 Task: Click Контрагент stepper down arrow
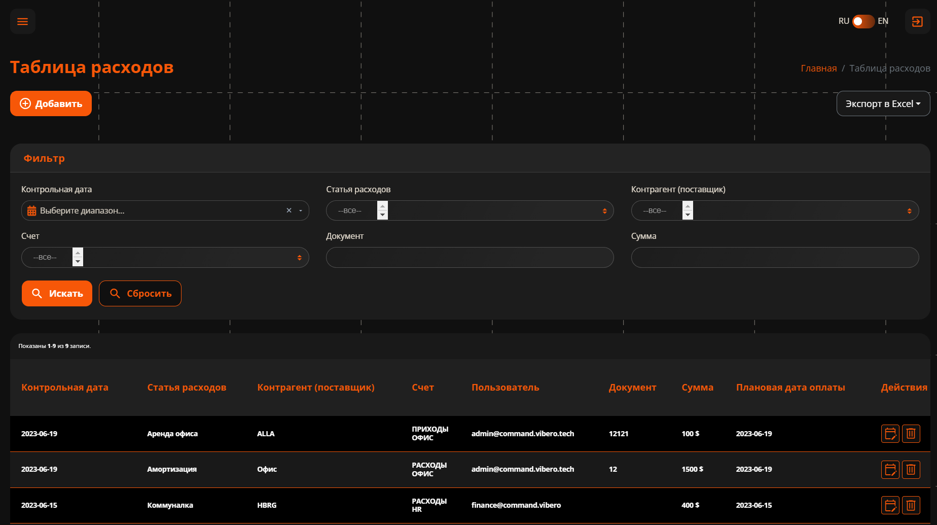point(688,215)
